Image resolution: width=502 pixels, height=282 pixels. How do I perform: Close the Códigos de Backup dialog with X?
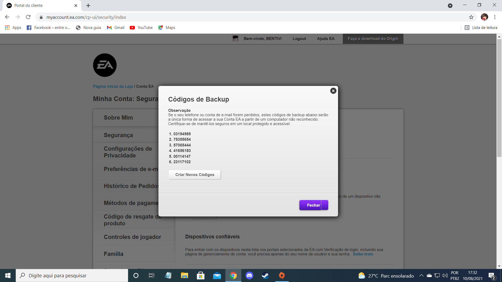tap(333, 91)
